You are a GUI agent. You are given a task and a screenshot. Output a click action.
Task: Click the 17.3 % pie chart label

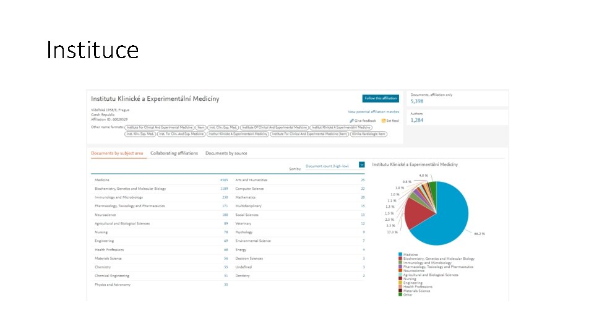392,232
